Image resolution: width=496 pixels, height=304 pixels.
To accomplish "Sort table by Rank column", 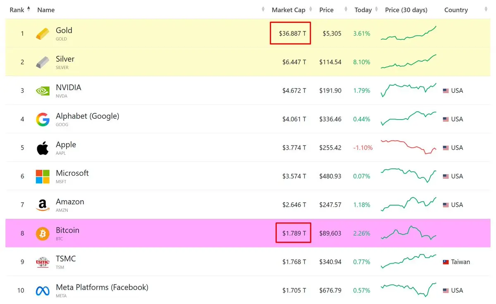I will pyautogui.click(x=20, y=10).
